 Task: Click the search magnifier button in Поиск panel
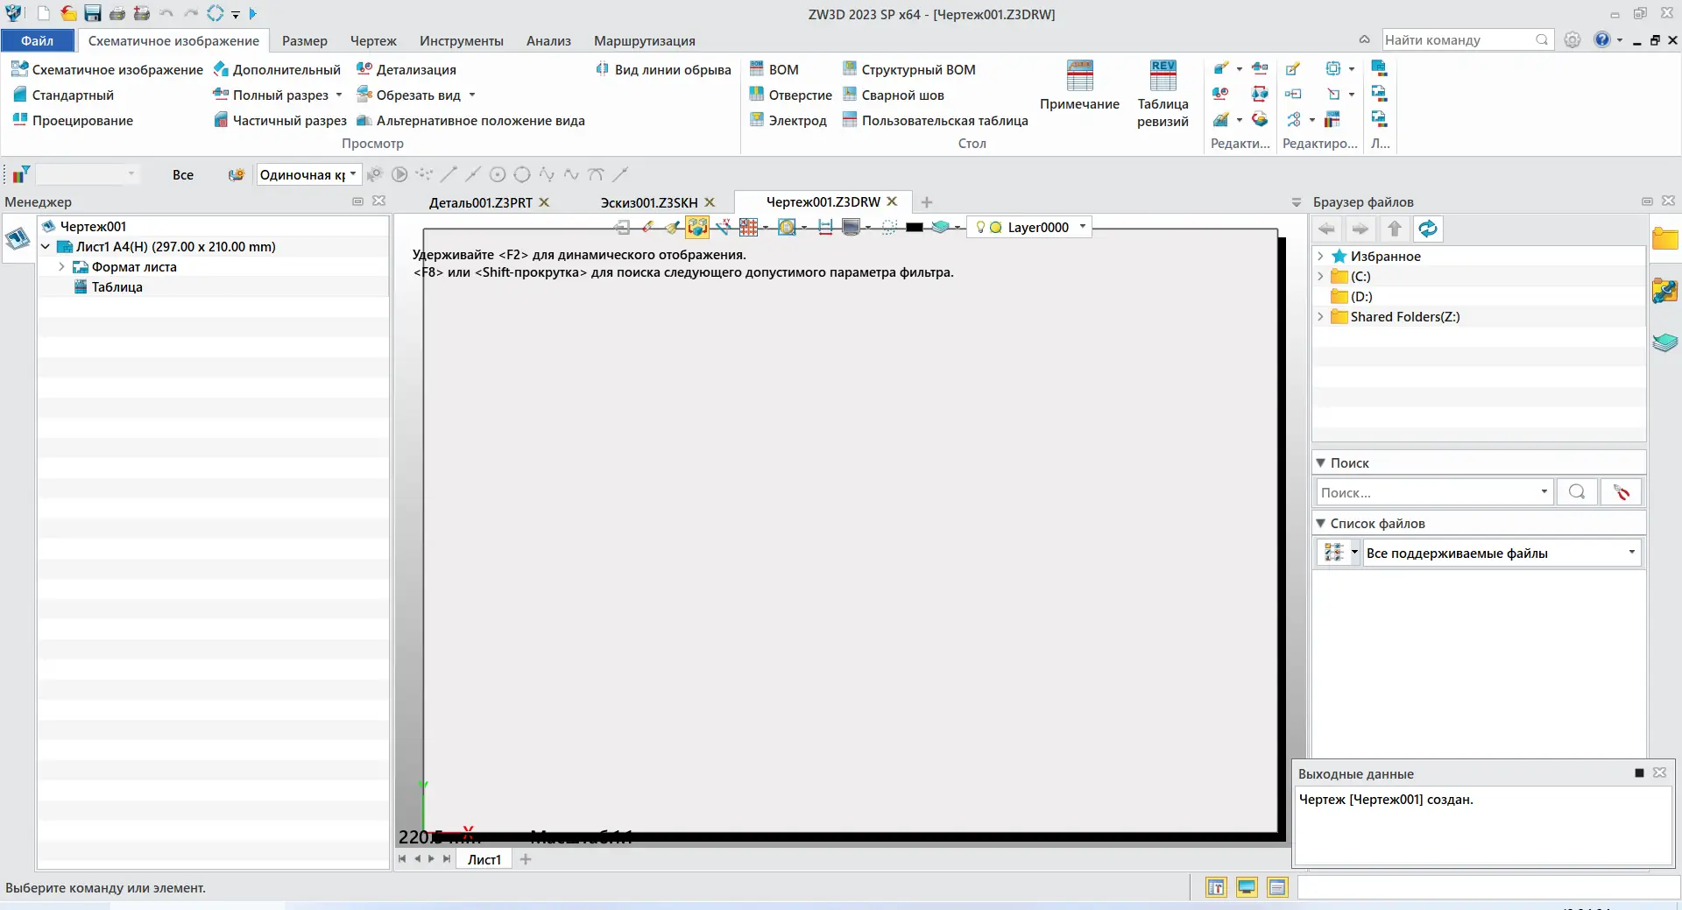tap(1577, 492)
